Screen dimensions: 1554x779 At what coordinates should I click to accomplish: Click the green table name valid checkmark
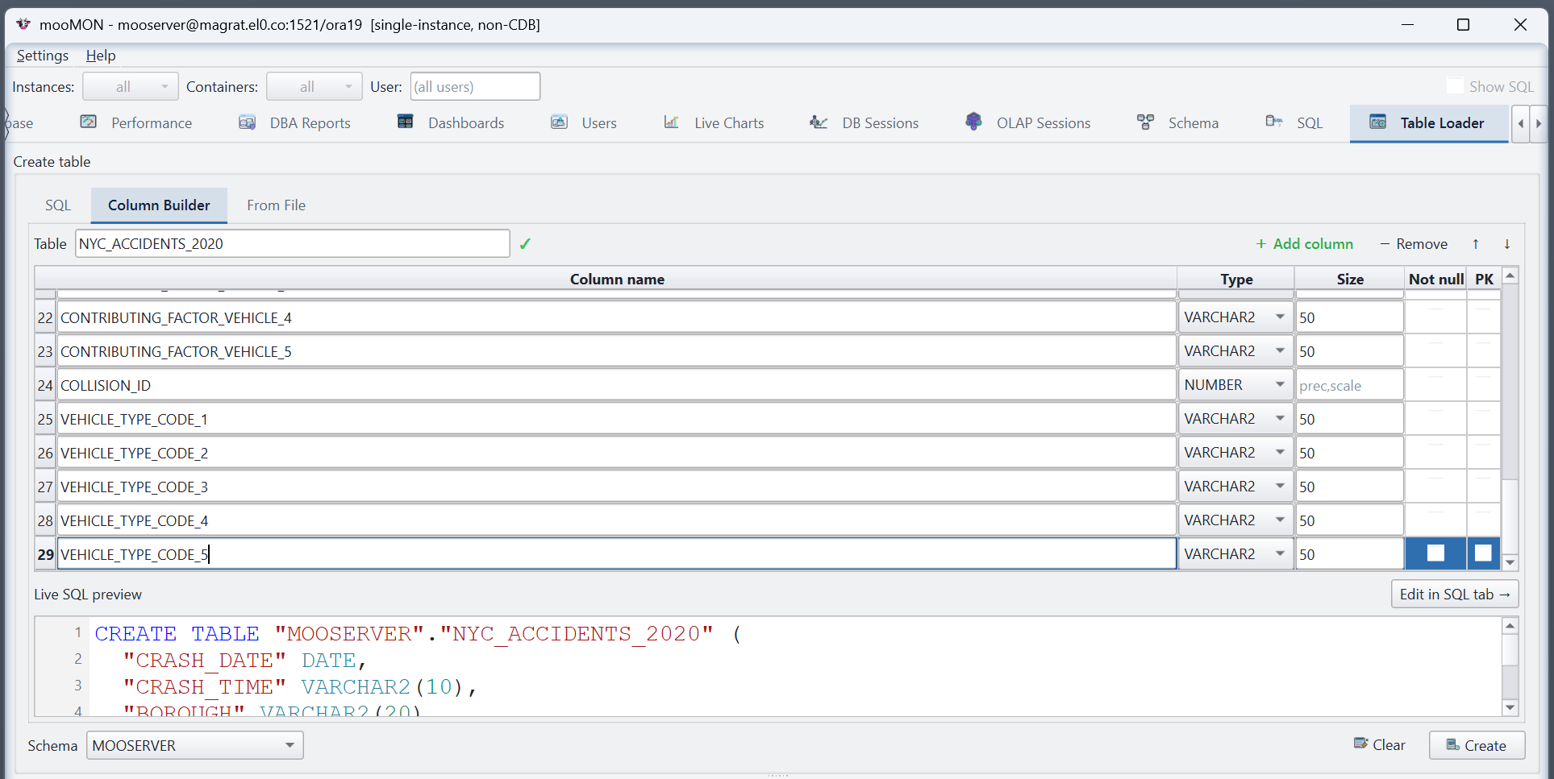(525, 243)
